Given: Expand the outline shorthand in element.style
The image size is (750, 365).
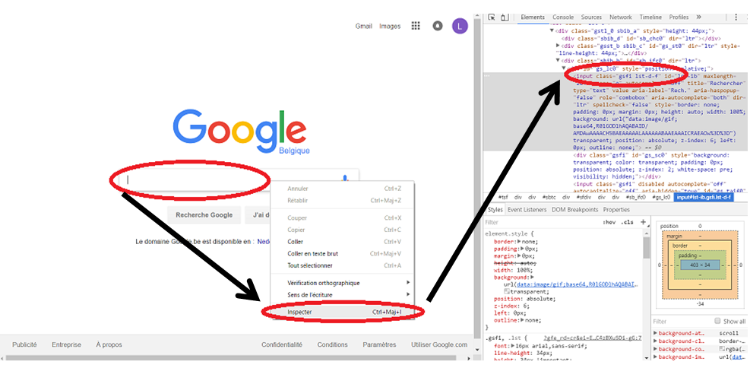Looking at the screenshot, I should click(x=522, y=320).
